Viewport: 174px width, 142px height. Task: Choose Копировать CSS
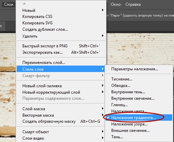(x=61, y=17)
